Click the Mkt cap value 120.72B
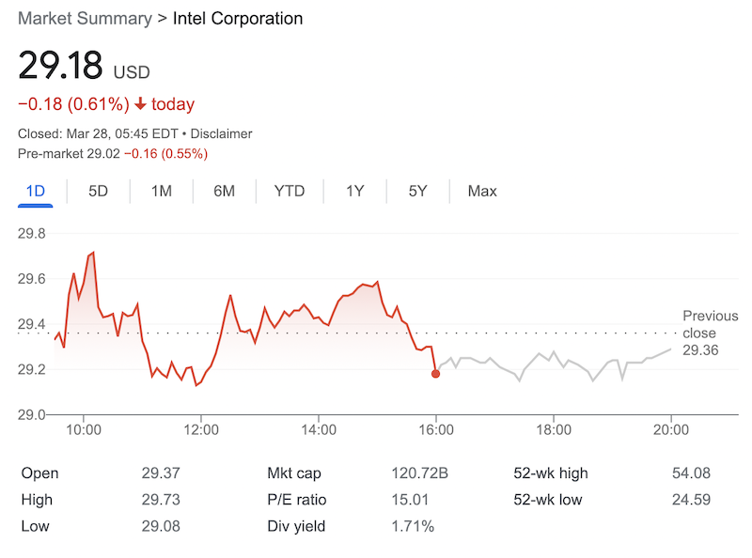The image size is (752, 558). [419, 473]
